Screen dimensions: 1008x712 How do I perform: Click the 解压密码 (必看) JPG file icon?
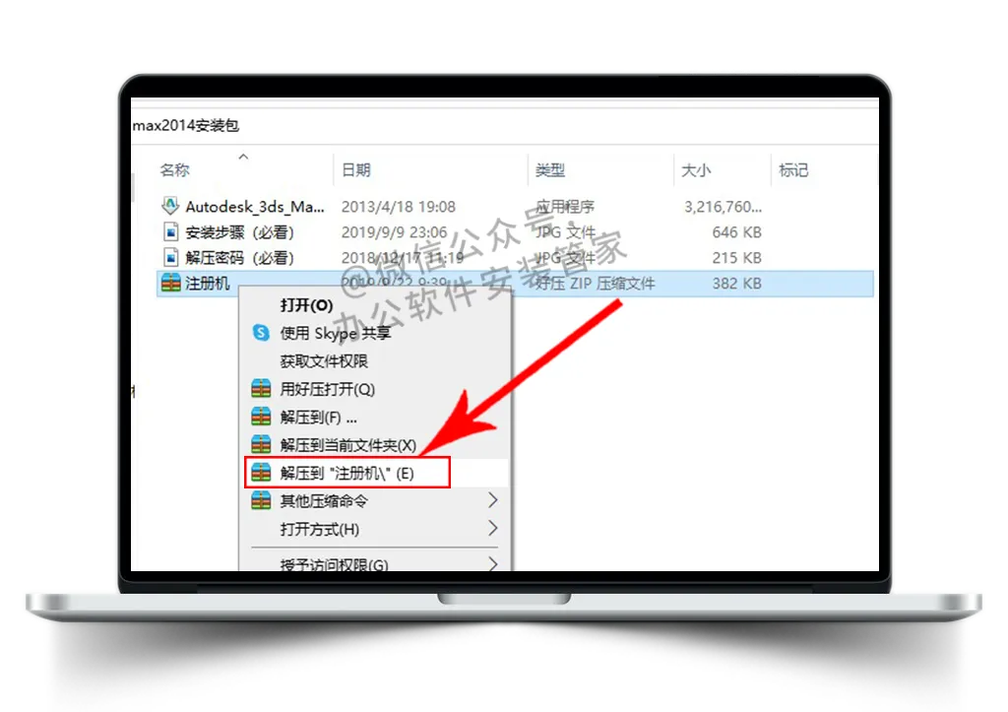tap(170, 257)
